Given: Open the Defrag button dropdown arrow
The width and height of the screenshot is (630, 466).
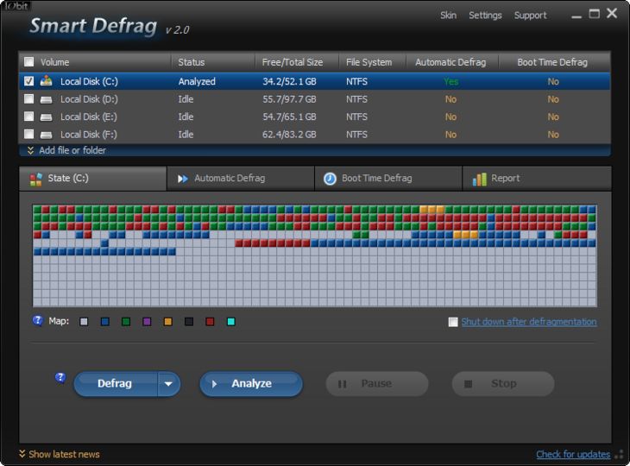Looking at the screenshot, I should [x=168, y=384].
